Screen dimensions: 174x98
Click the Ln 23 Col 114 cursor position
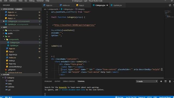point(131,97)
